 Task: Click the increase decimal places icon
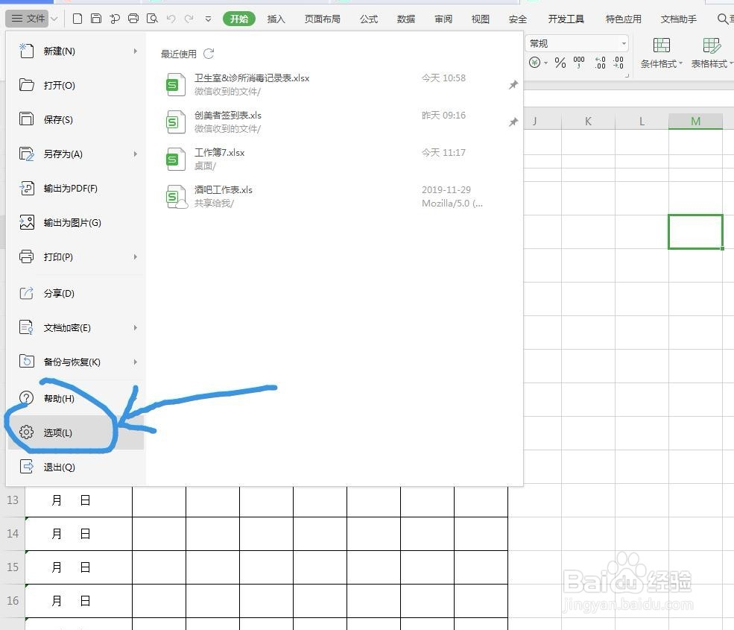(600, 63)
